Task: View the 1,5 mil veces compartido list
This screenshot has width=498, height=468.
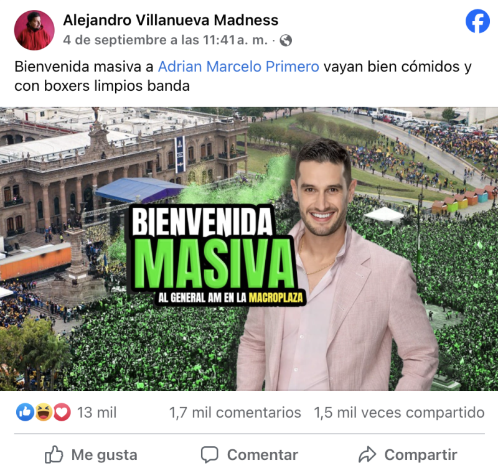Action: pyautogui.click(x=399, y=413)
